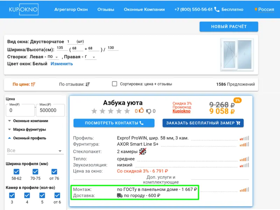Image resolution: width=280 pixels, height=210 pixels.
Task: Click 'Посмотреть контакты' button
Action: click(114, 123)
